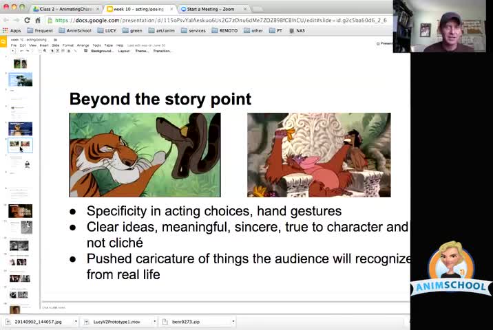Close the Start a Meeting Zoom tab
The height and width of the screenshot is (330, 493).
coord(245,9)
